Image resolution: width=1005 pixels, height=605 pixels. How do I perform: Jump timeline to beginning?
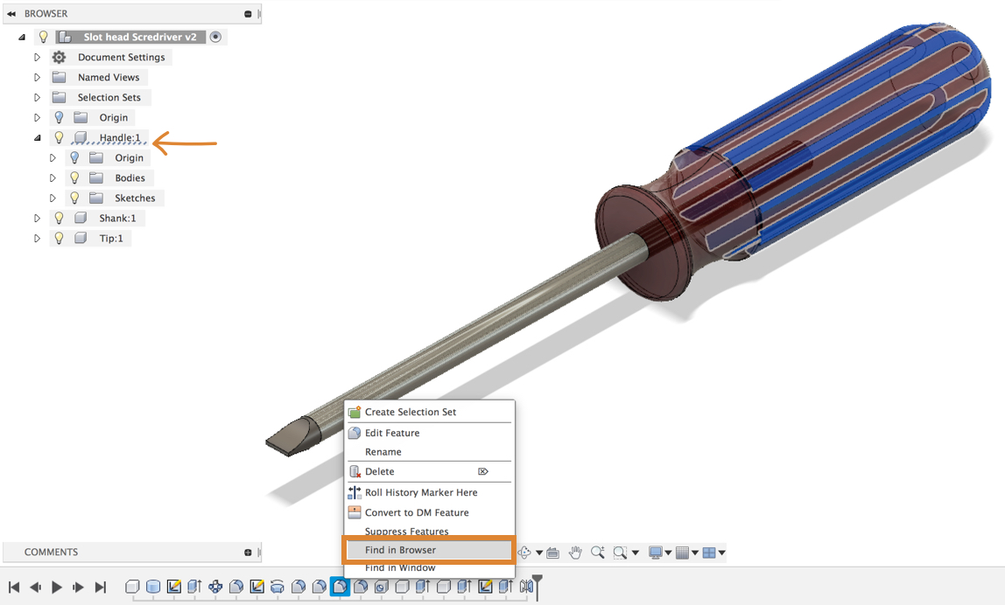pyautogui.click(x=13, y=587)
